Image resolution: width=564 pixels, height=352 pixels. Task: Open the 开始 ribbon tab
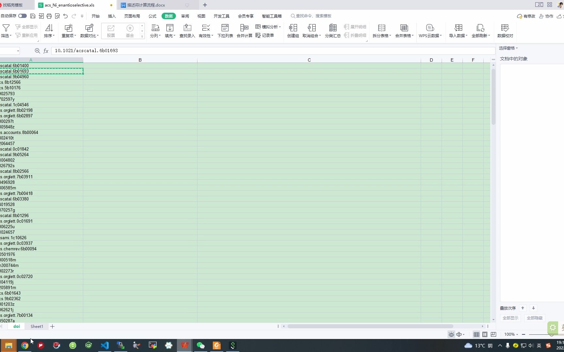(x=96, y=16)
